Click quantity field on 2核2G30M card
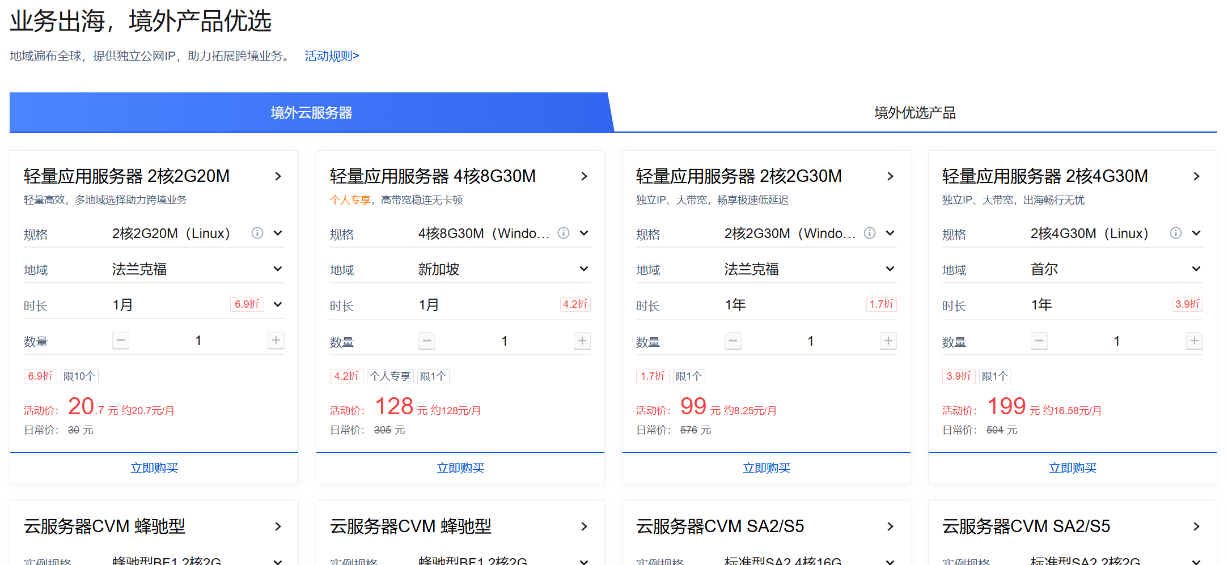This screenshot has width=1228, height=565. 811,341
